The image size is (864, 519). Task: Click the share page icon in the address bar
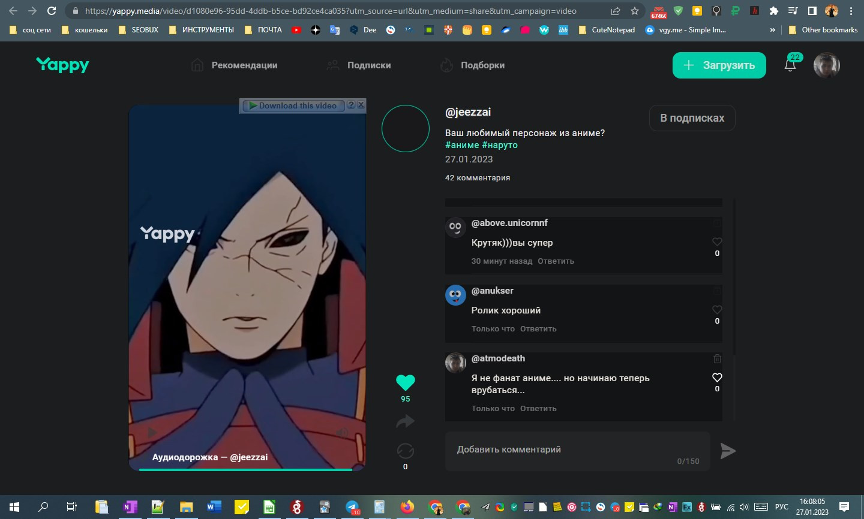616,11
